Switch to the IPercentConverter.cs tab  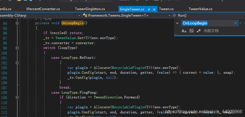tap(43, 9)
